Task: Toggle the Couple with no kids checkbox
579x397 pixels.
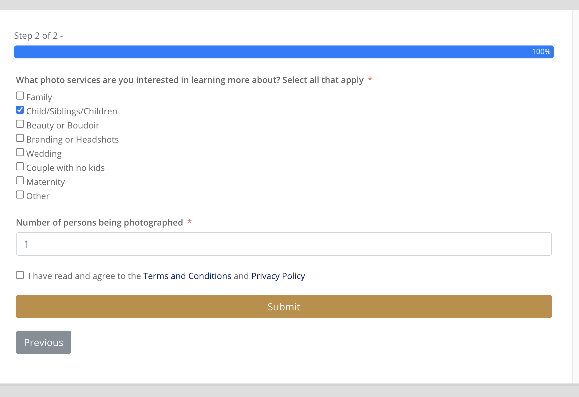Action: [20, 166]
